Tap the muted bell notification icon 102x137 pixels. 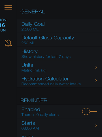pos(8,43)
